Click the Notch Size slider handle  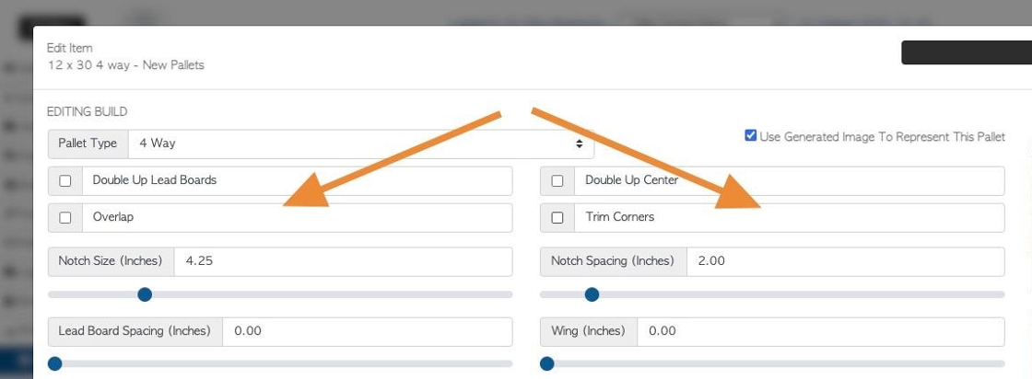(145, 294)
